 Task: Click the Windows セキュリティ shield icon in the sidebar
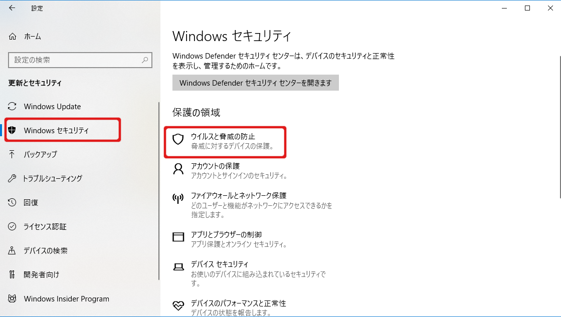click(x=13, y=131)
